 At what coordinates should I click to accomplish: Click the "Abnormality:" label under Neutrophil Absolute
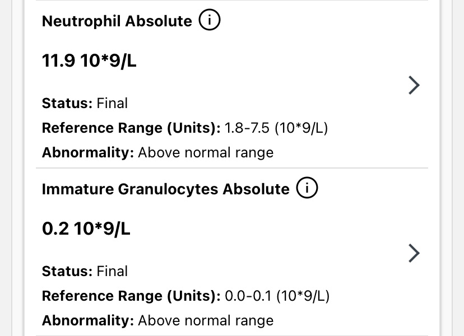click(x=88, y=153)
